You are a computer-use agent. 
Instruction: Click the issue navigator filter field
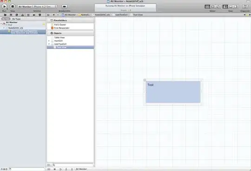tap(26, 169)
